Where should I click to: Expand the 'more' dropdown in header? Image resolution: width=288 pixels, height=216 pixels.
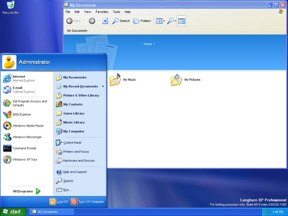149,44
